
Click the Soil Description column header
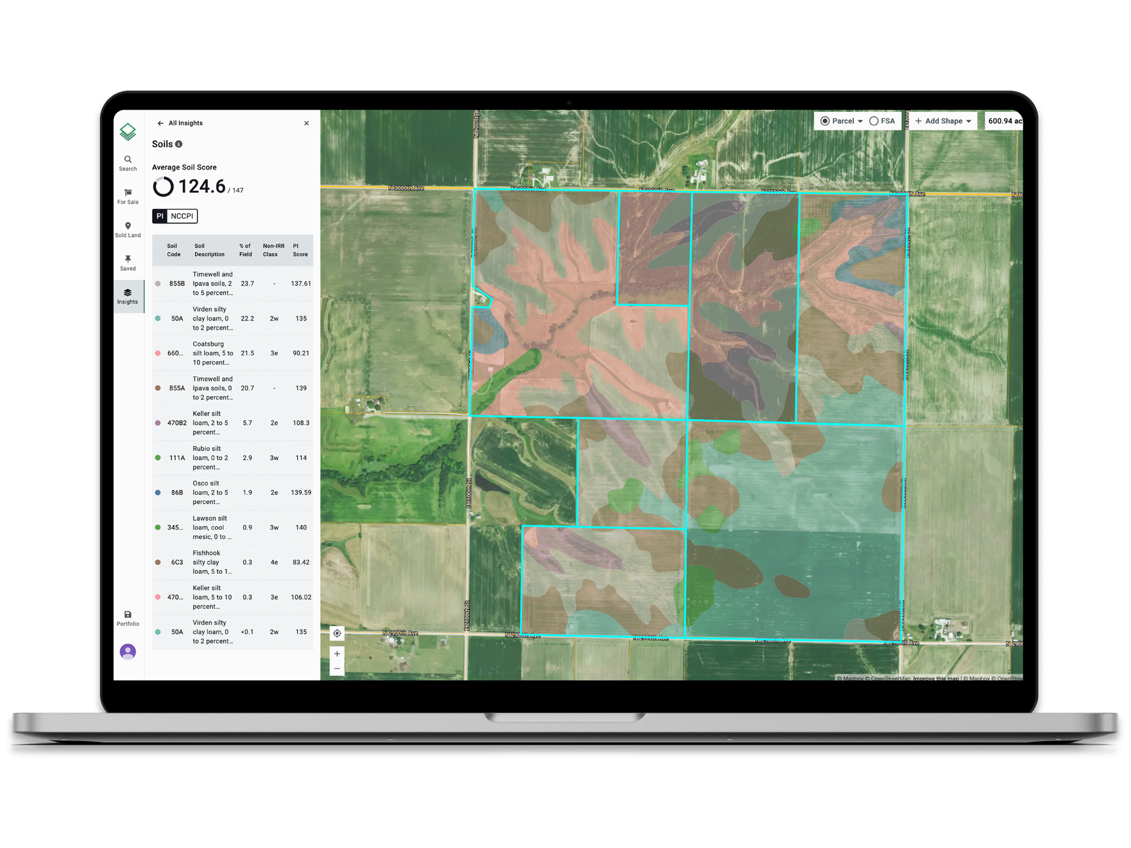(x=209, y=250)
